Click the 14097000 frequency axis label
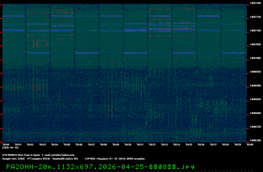Screen dimensions: 263x172 255,58
